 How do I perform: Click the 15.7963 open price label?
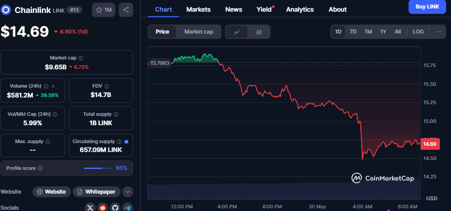(x=160, y=63)
